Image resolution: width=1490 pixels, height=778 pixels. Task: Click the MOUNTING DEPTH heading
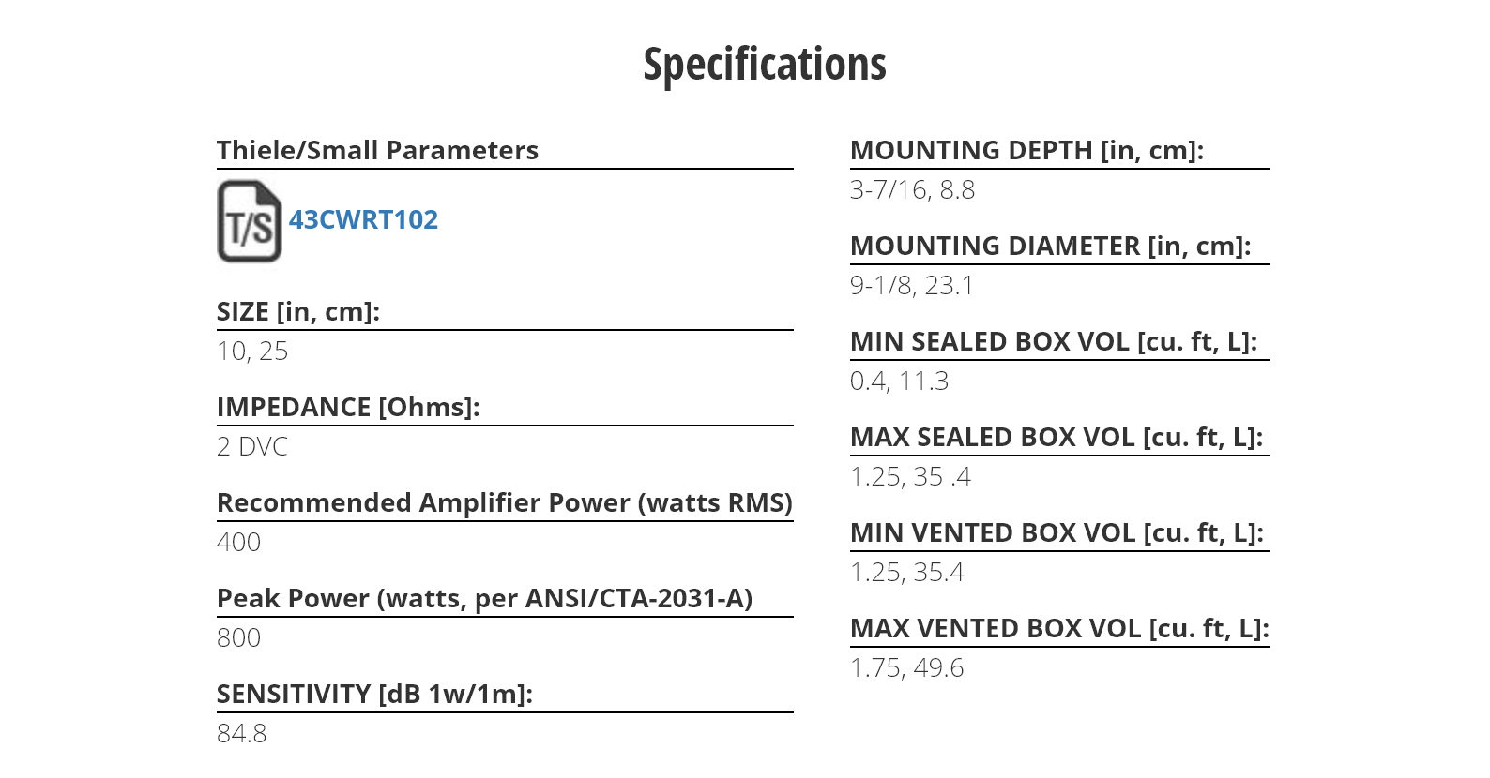[x=1026, y=150]
